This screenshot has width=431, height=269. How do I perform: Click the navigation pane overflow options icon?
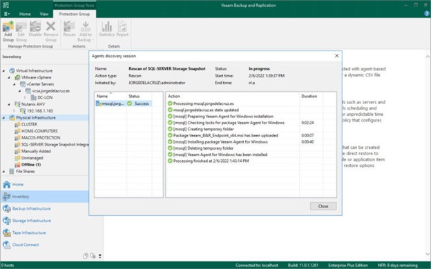pyautogui.click(x=99, y=256)
